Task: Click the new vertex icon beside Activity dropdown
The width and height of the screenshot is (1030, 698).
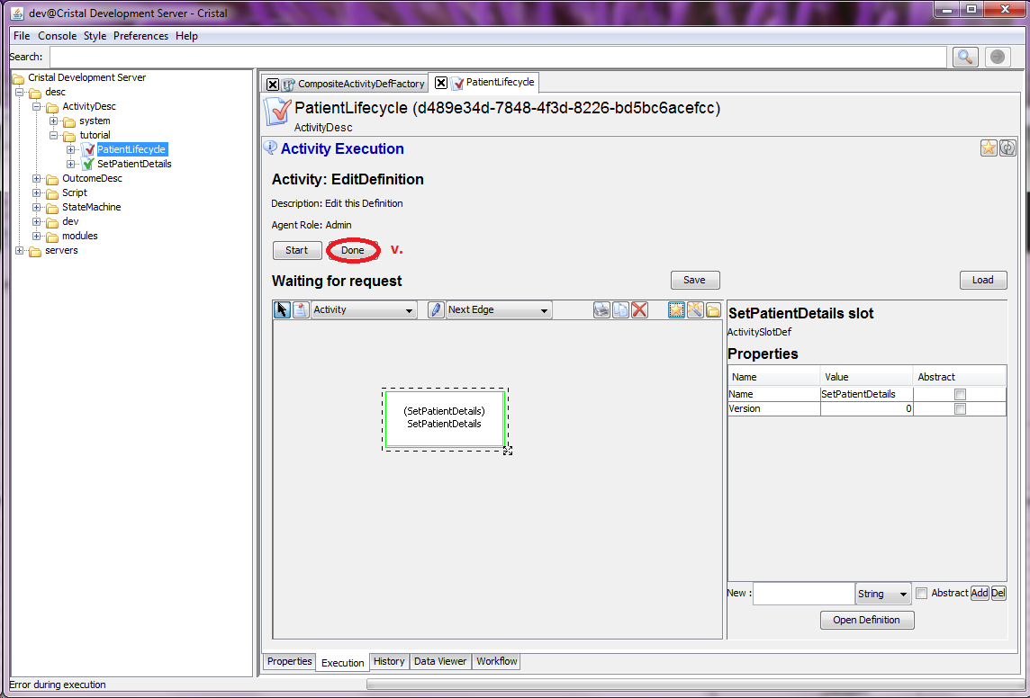Action: pyautogui.click(x=301, y=309)
